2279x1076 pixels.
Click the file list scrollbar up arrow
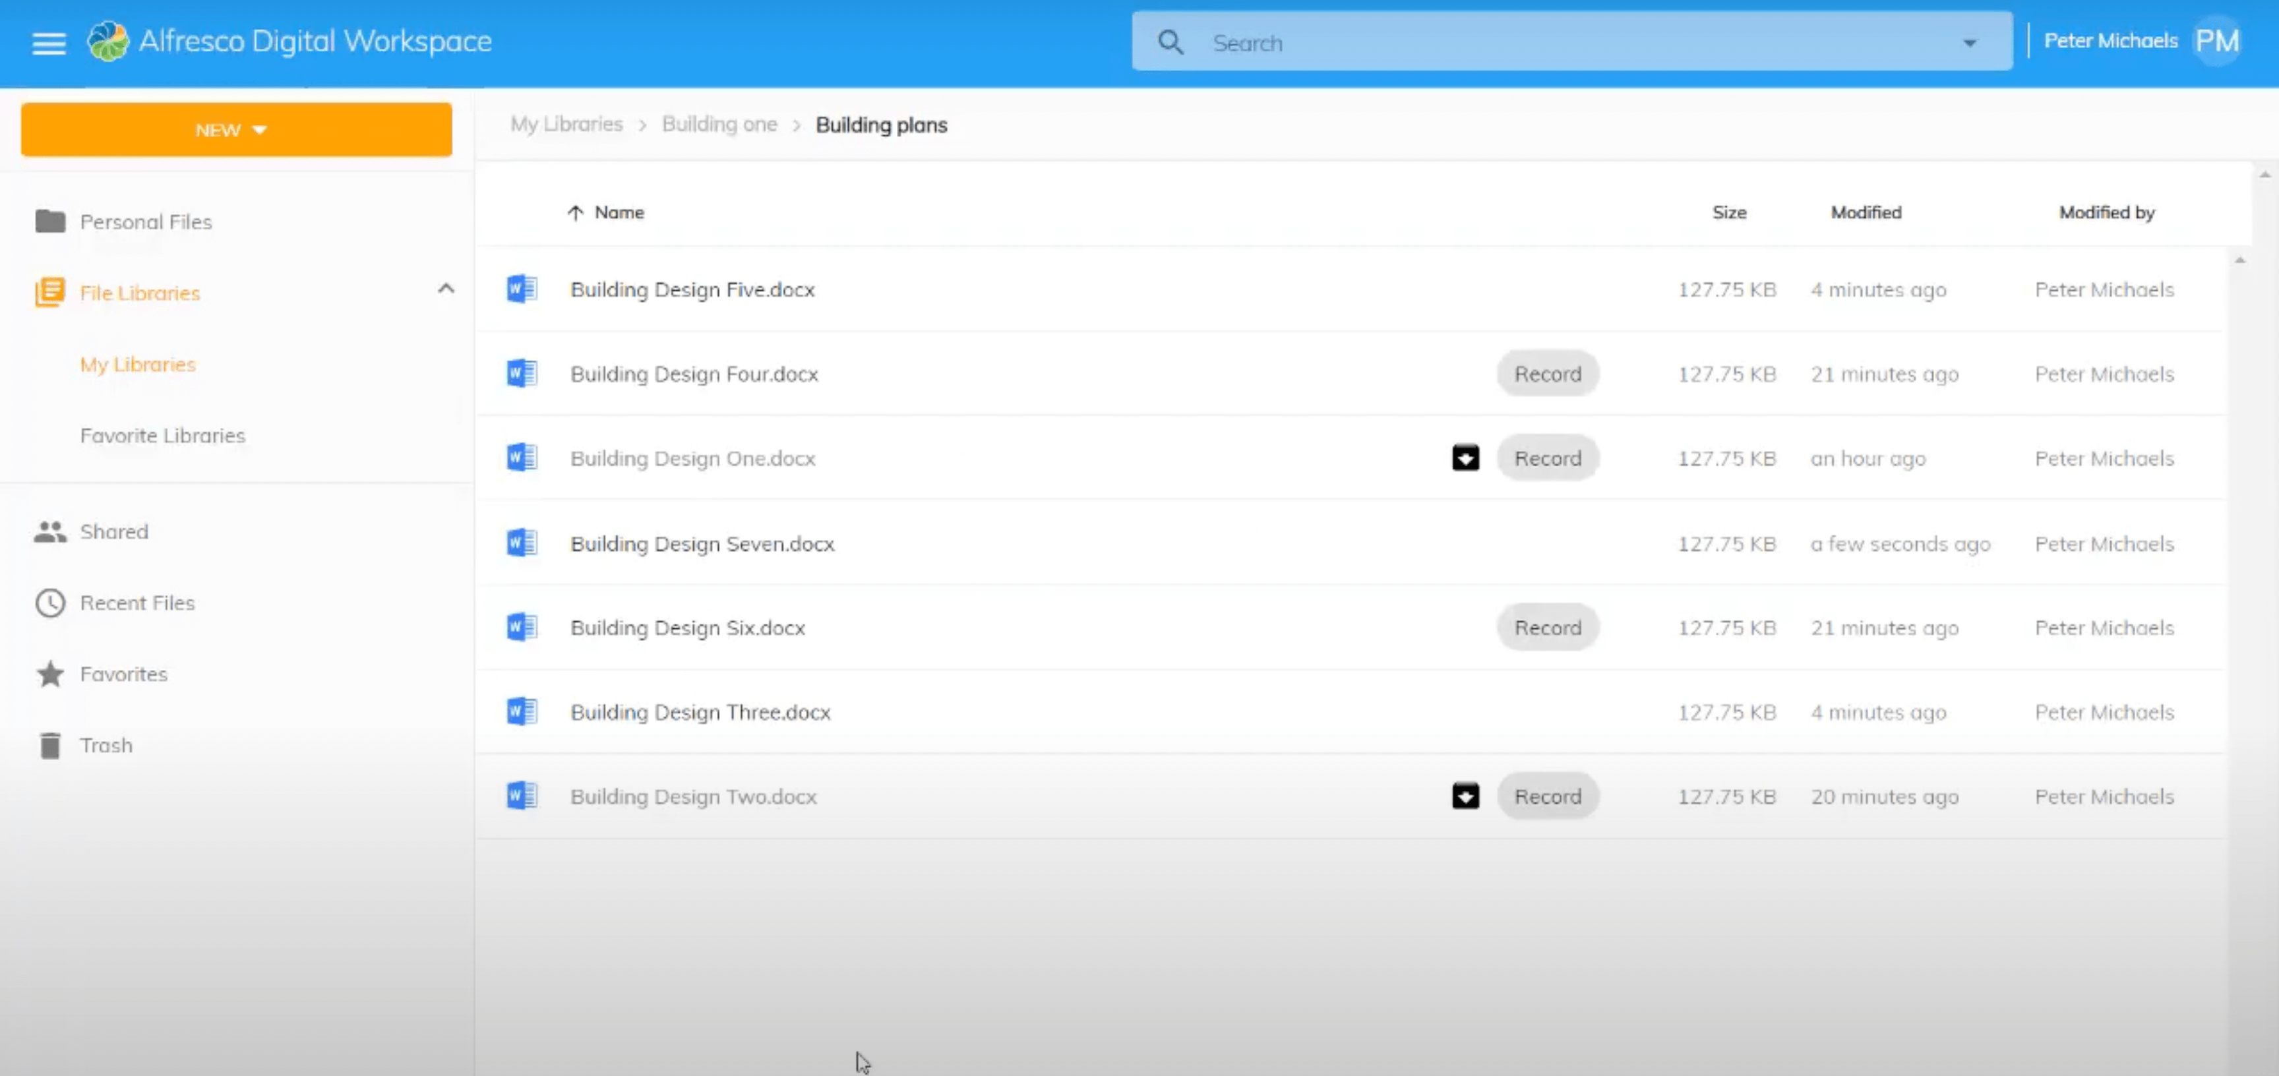pos(2239,260)
